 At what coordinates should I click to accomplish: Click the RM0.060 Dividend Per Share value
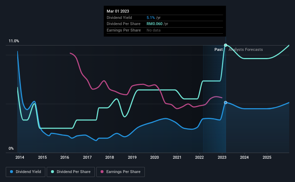155,24
